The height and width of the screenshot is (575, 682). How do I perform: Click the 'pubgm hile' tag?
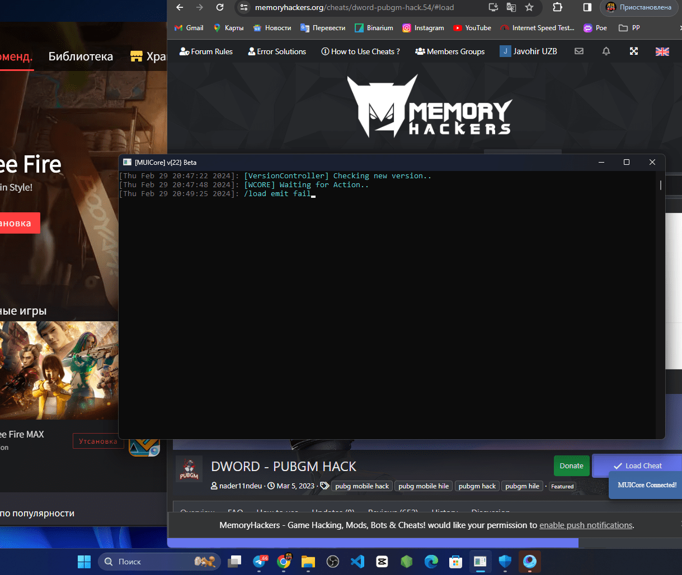(x=522, y=486)
